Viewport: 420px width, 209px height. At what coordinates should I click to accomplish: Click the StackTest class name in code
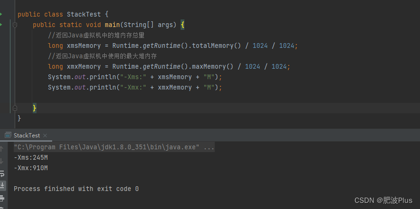[83, 14]
